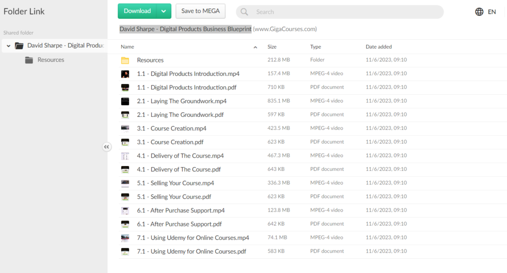Image resolution: width=507 pixels, height=273 pixels.
Task: Sort by Name column header
Action: pyautogui.click(x=127, y=47)
